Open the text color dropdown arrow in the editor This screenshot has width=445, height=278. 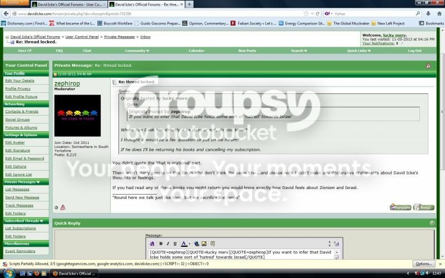click(x=189, y=244)
